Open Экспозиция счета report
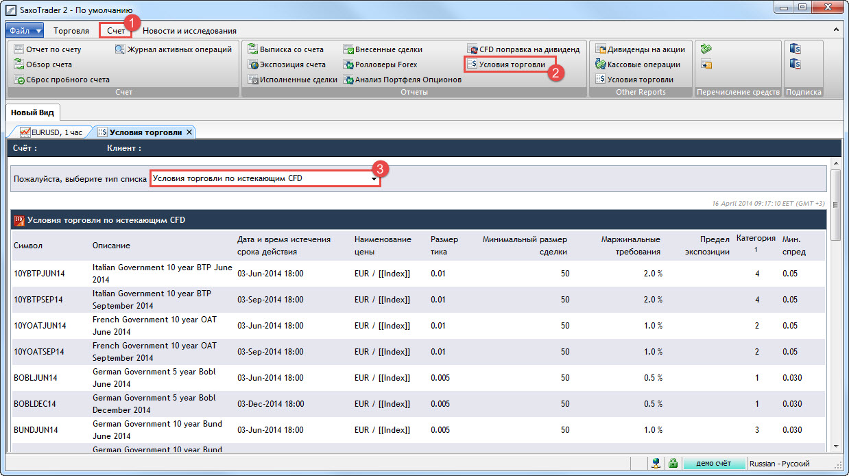This screenshot has width=849, height=476. (287, 64)
